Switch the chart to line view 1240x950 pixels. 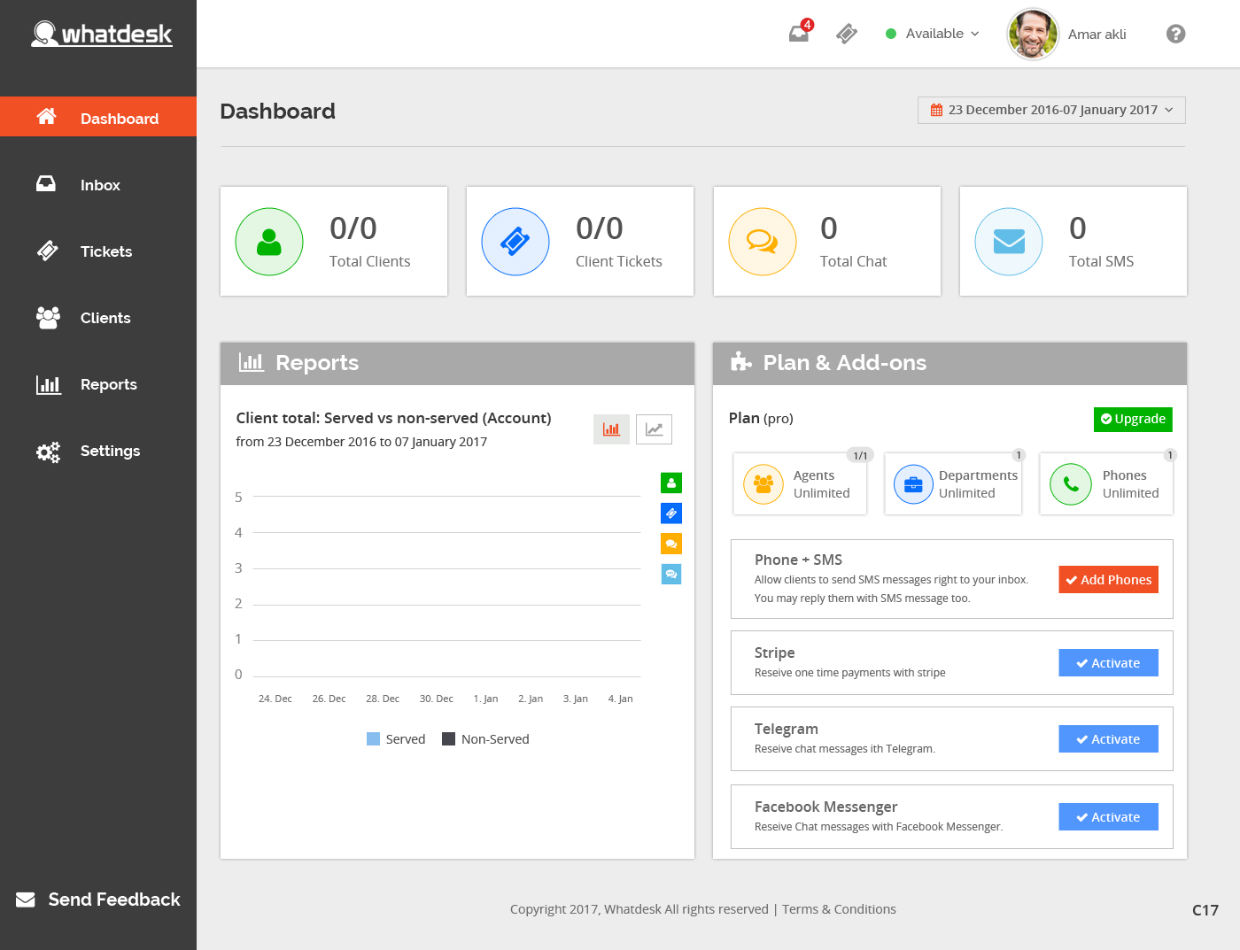point(654,429)
